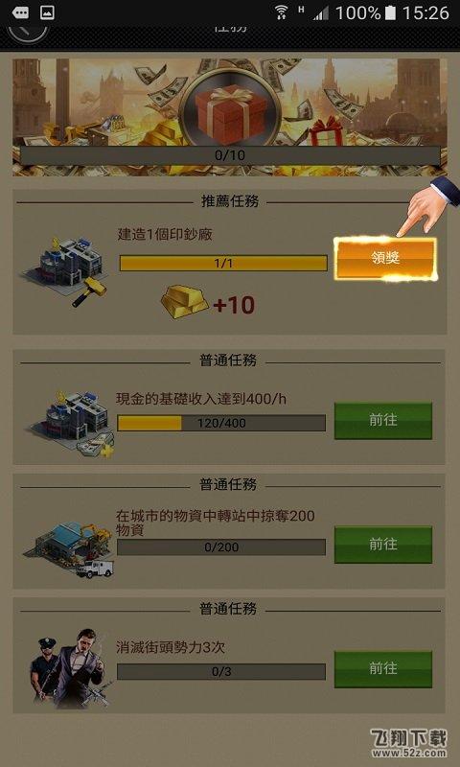
Task: Click the 1/1 printing factory progress bar
Action: click(223, 263)
